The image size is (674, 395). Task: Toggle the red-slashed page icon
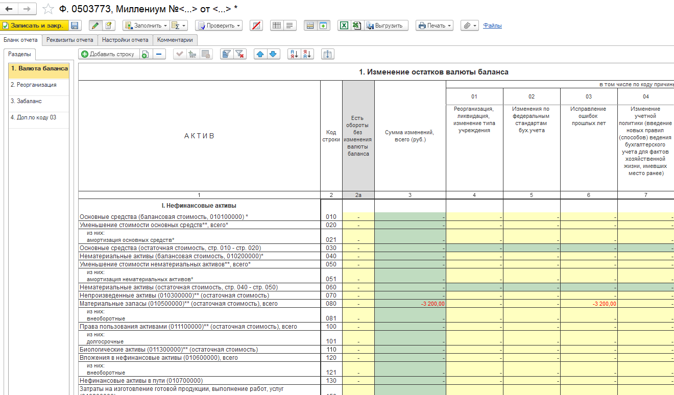click(x=257, y=26)
